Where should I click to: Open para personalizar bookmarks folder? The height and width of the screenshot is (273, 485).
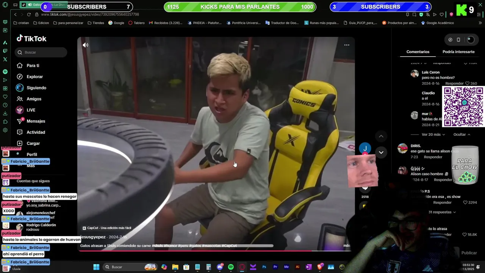pyautogui.click(x=68, y=23)
